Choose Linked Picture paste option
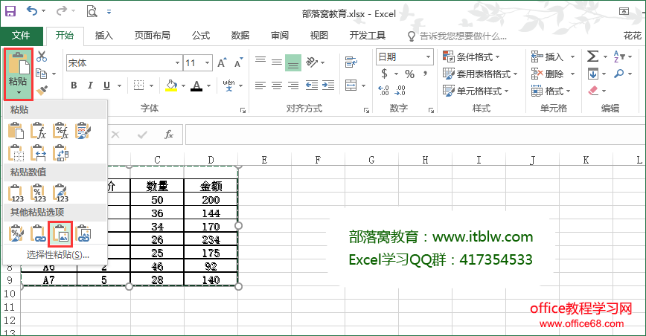646x336 pixels. (83, 233)
